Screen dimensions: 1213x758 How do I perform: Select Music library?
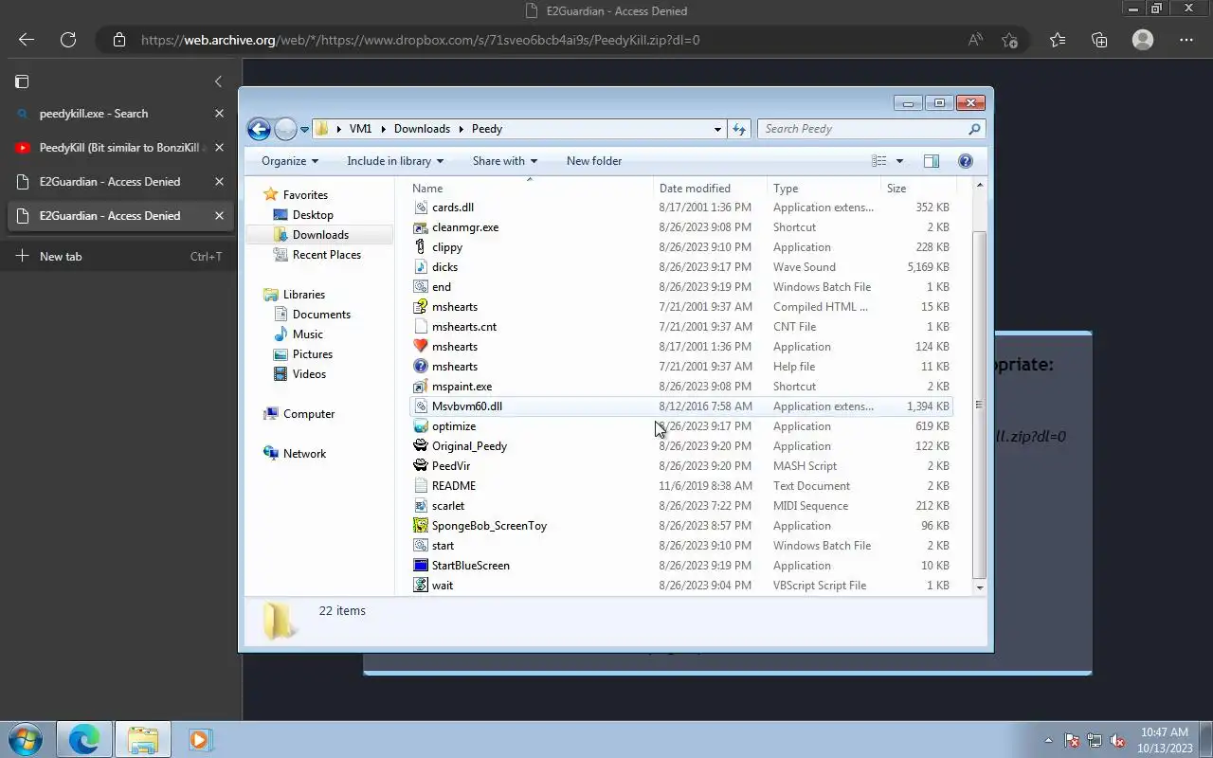point(308,334)
